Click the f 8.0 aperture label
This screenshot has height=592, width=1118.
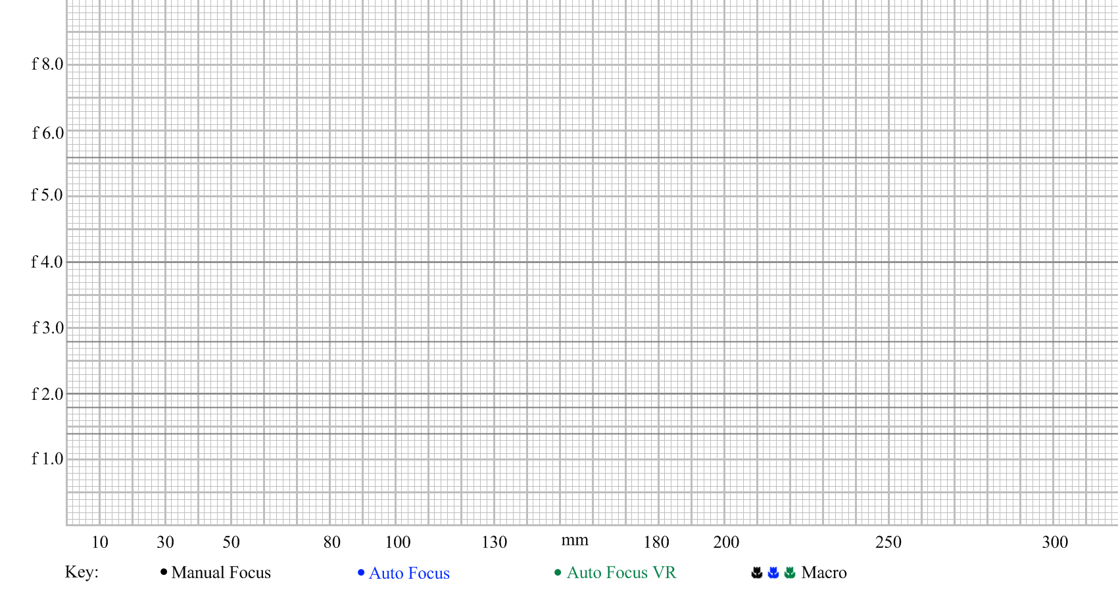pyautogui.click(x=47, y=64)
